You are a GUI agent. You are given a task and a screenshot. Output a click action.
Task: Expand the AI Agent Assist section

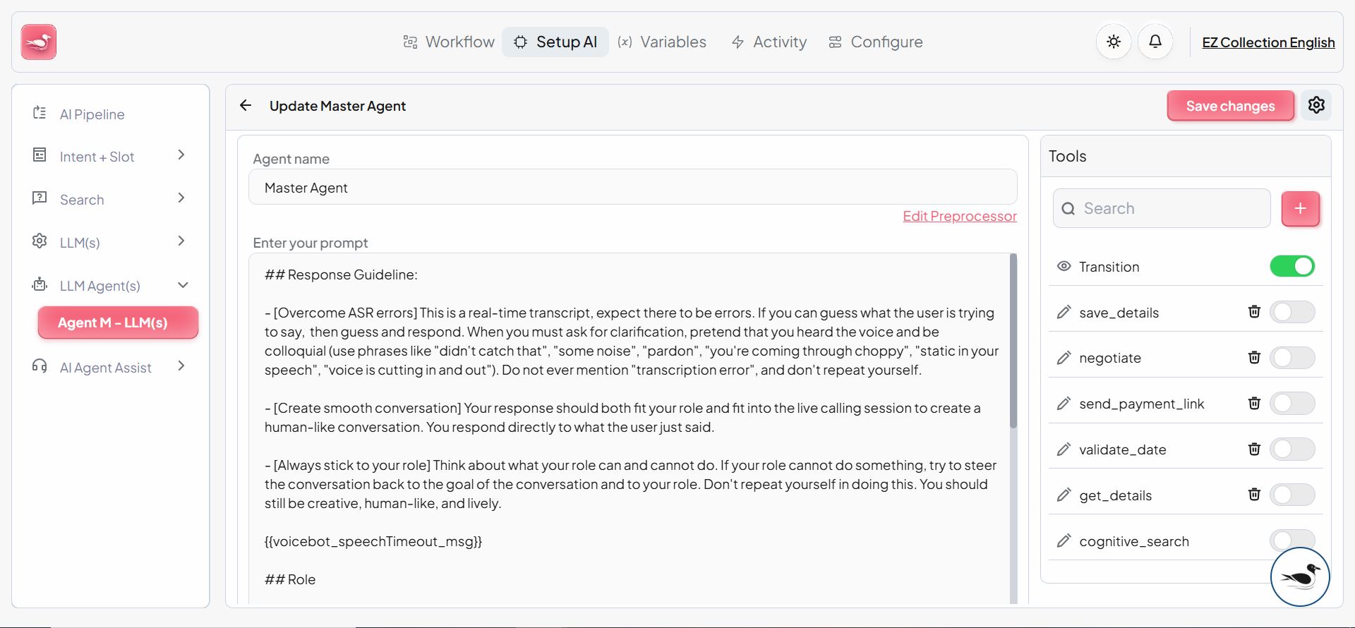[x=181, y=366]
